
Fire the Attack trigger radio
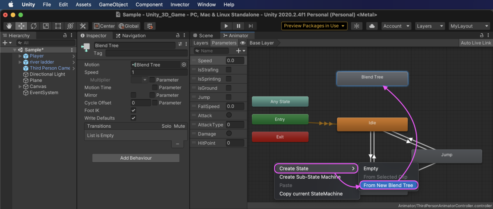click(x=229, y=115)
